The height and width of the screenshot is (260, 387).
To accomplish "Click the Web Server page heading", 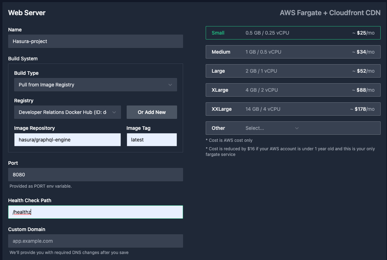I will click(27, 13).
